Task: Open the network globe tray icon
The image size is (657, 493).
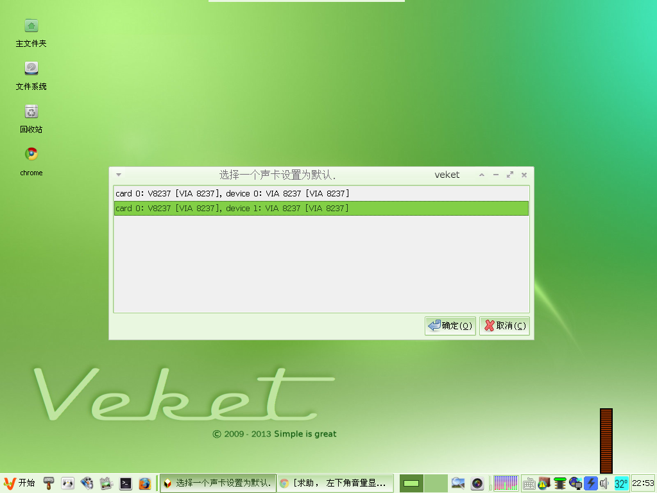Action: pos(576,483)
